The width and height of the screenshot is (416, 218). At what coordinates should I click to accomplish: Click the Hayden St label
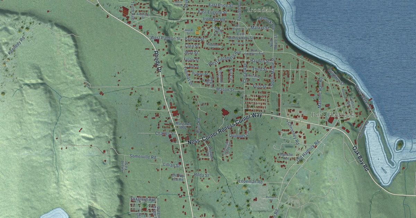coord(260,61)
